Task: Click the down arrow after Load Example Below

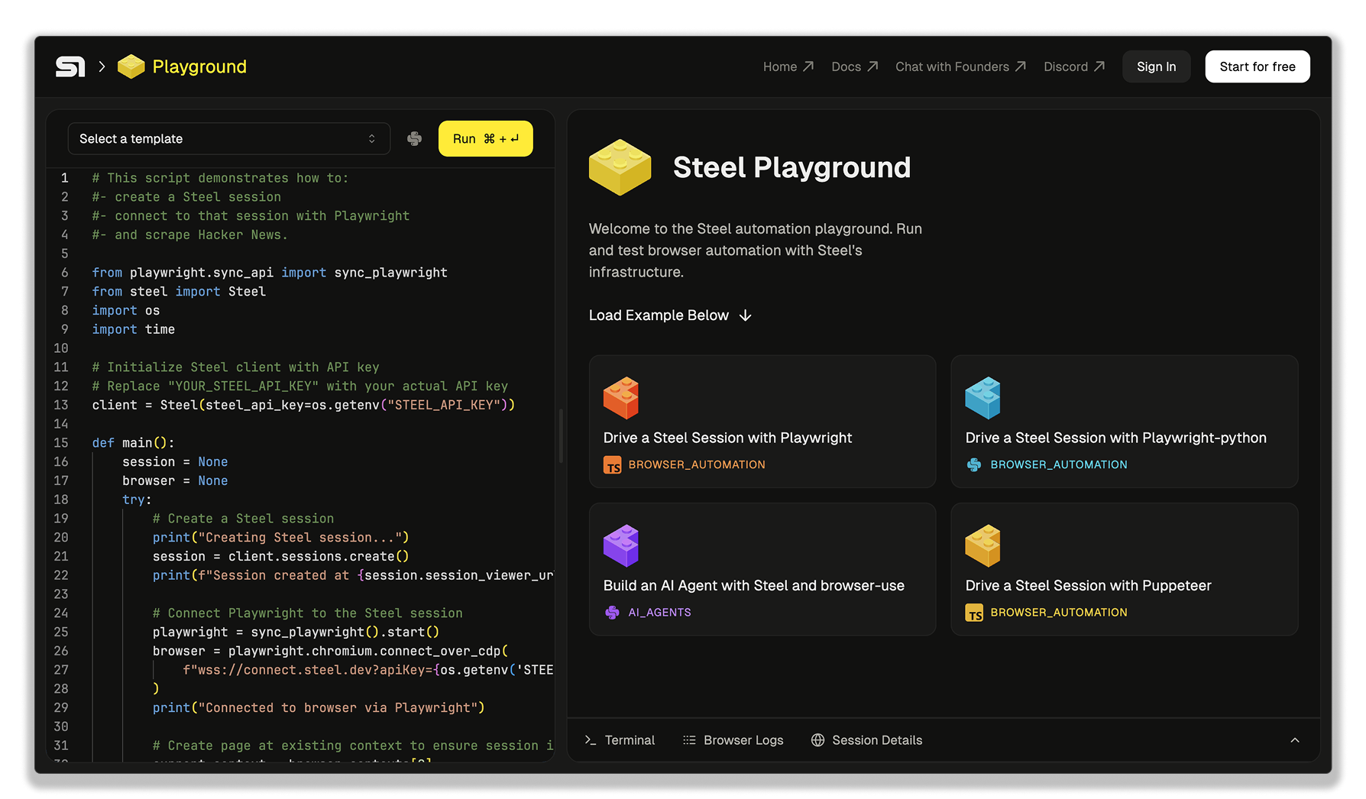Action: [746, 315]
